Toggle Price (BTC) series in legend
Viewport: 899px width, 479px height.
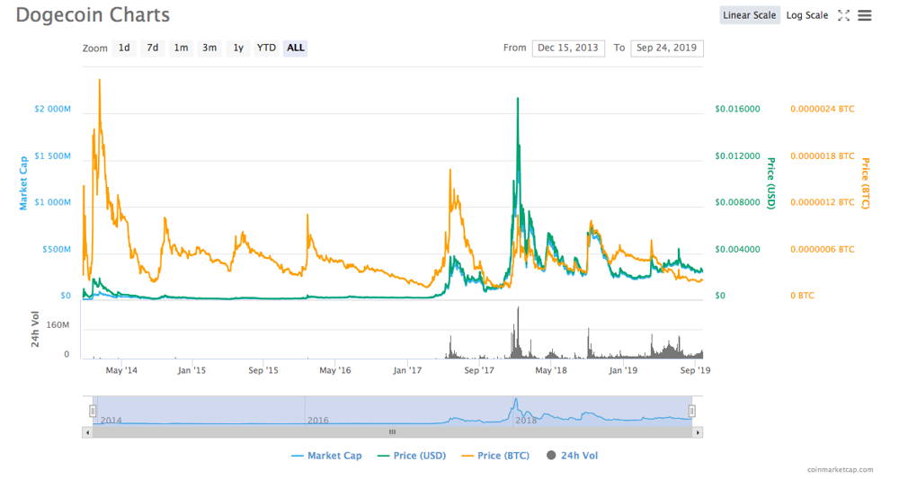[495, 456]
